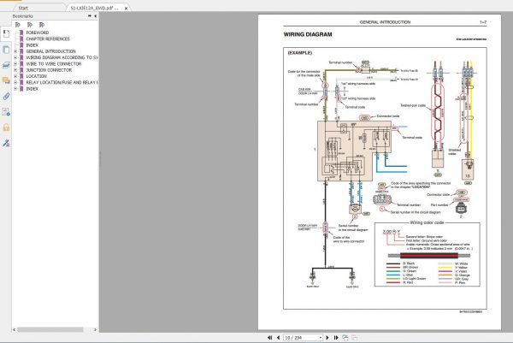513x343 pixels.
Task: Click the (EXAMPLE) label in the diagram
Action: point(300,53)
